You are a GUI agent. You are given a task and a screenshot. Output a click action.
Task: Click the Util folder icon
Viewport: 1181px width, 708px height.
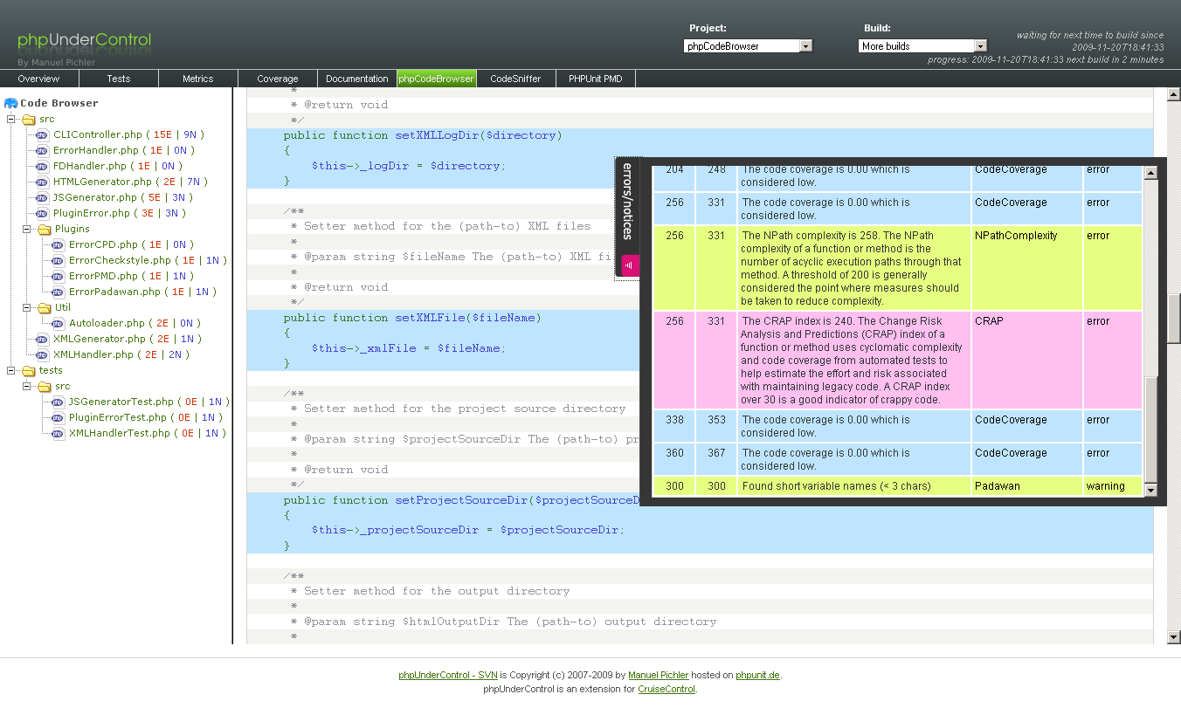tap(44, 307)
